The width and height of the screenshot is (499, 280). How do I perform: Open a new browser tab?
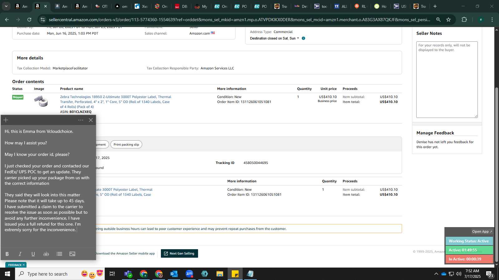tap(435, 6)
